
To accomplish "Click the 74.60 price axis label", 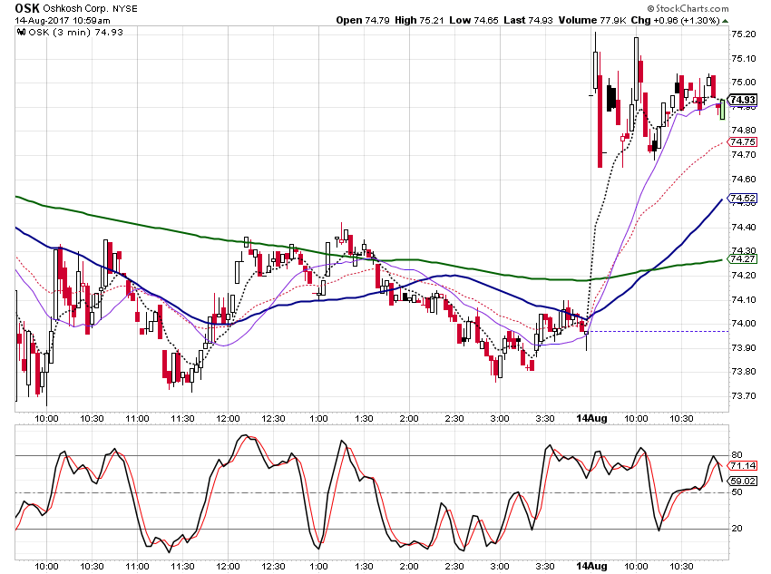I will click(x=744, y=179).
